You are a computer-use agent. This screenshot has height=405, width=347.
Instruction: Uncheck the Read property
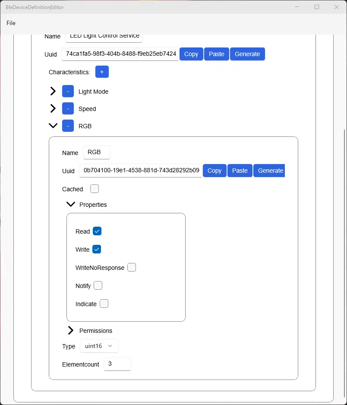(x=97, y=231)
